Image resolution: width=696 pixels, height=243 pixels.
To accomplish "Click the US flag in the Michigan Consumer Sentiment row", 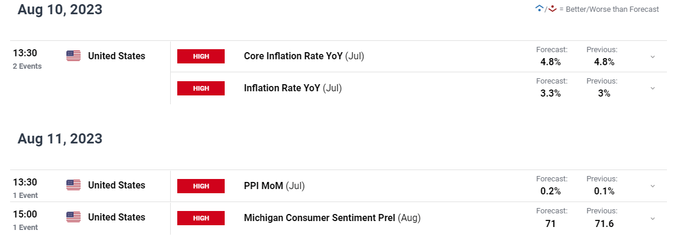I will coord(74,217).
